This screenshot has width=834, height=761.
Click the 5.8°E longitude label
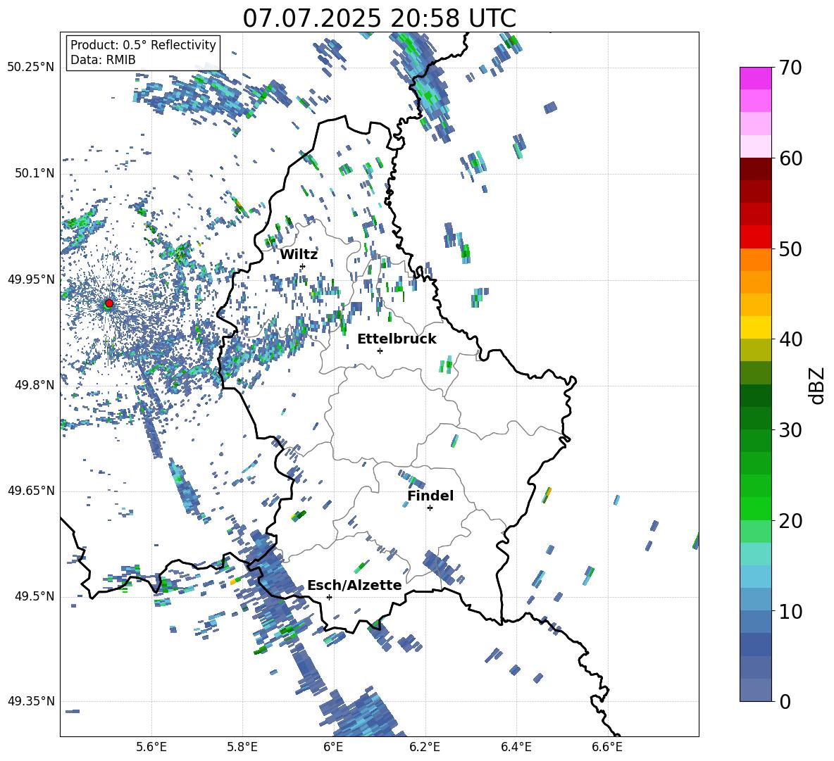click(x=242, y=747)
